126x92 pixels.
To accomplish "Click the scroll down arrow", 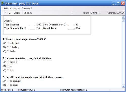I will (x=123, y=86).
